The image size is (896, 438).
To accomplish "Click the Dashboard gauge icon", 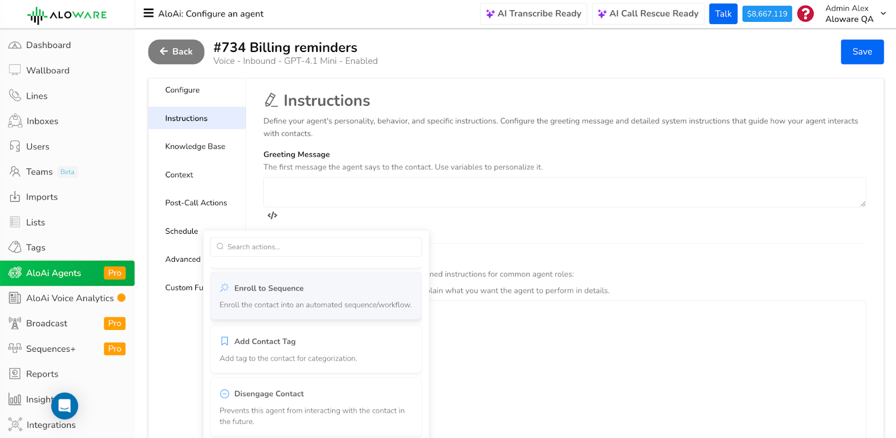I will click(15, 45).
